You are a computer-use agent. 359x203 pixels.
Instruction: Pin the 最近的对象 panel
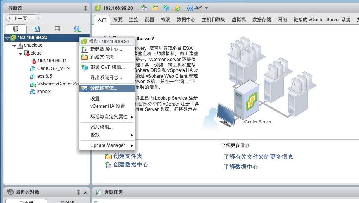tap(78, 192)
